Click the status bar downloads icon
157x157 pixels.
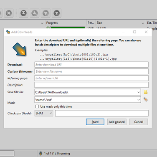[41, 153]
